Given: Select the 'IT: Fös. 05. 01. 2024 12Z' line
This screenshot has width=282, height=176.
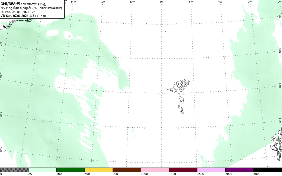Looking at the screenshot, I should tap(18, 12).
